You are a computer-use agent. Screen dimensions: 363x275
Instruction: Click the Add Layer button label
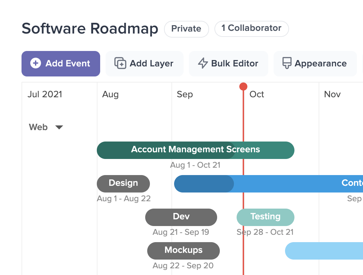click(151, 63)
